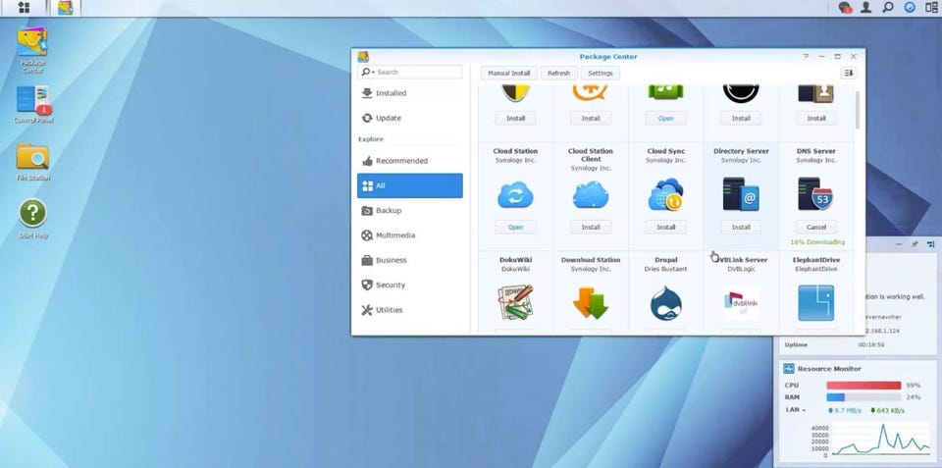The image size is (942, 468).
Task: Click the 16% Downloading status text
Action: click(x=817, y=242)
